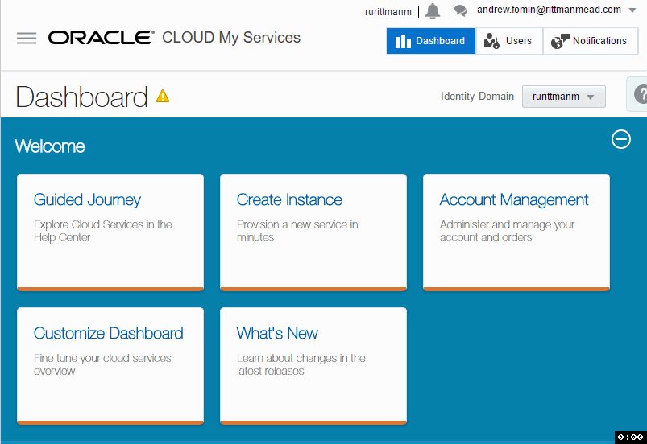Switch to the Users tab

509,41
